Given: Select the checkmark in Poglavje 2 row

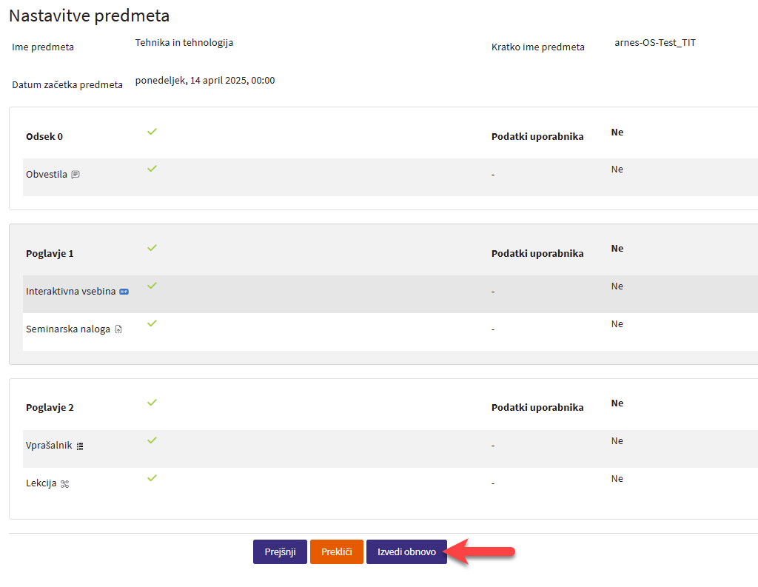Looking at the screenshot, I should [x=152, y=403].
